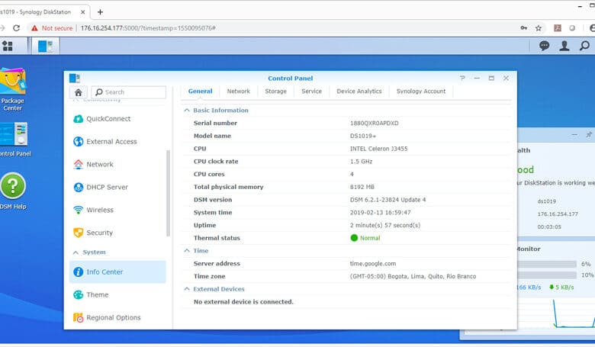Viewport: 595px width, 347px height.
Task: Collapse the External Devices section
Action: click(187, 289)
